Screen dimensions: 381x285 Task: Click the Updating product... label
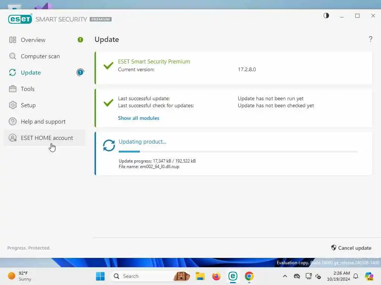[143, 142]
